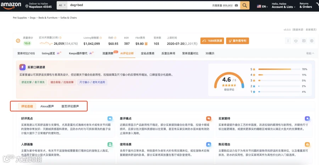Click the 5 star rating bar
This screenshot has height=165, width=319.
point(279,69)
